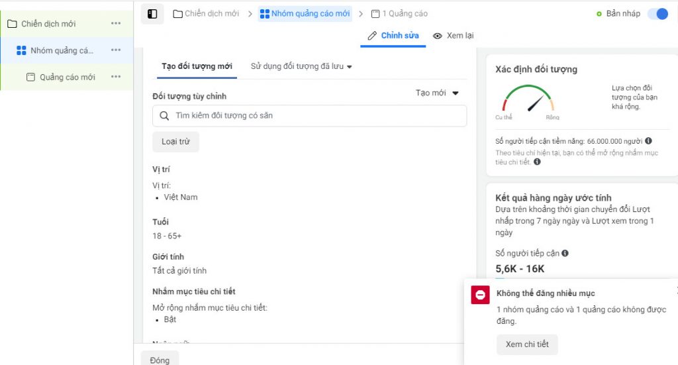This screenshot has width=678, height=365.
Task: Go to Chiến dịch mới breadcrumb
Action: click(206, 14)
